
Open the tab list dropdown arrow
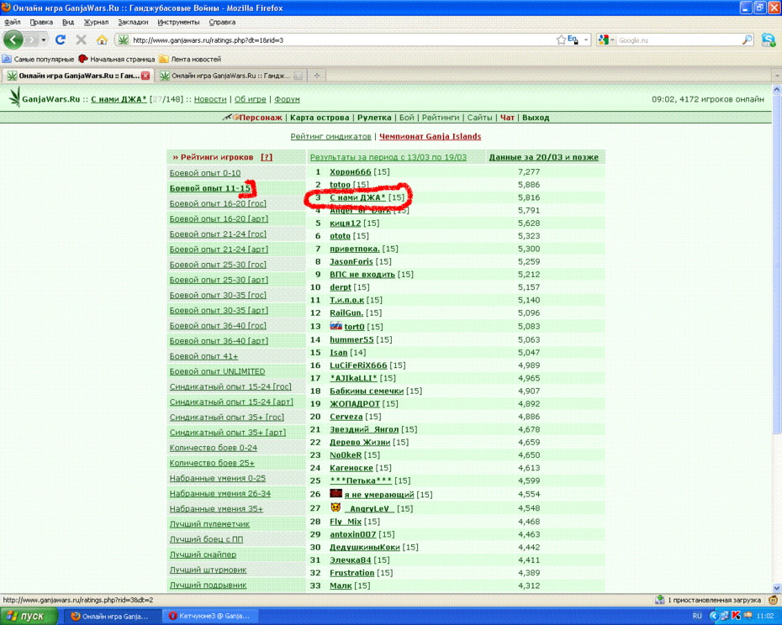[x=776, y=76]
